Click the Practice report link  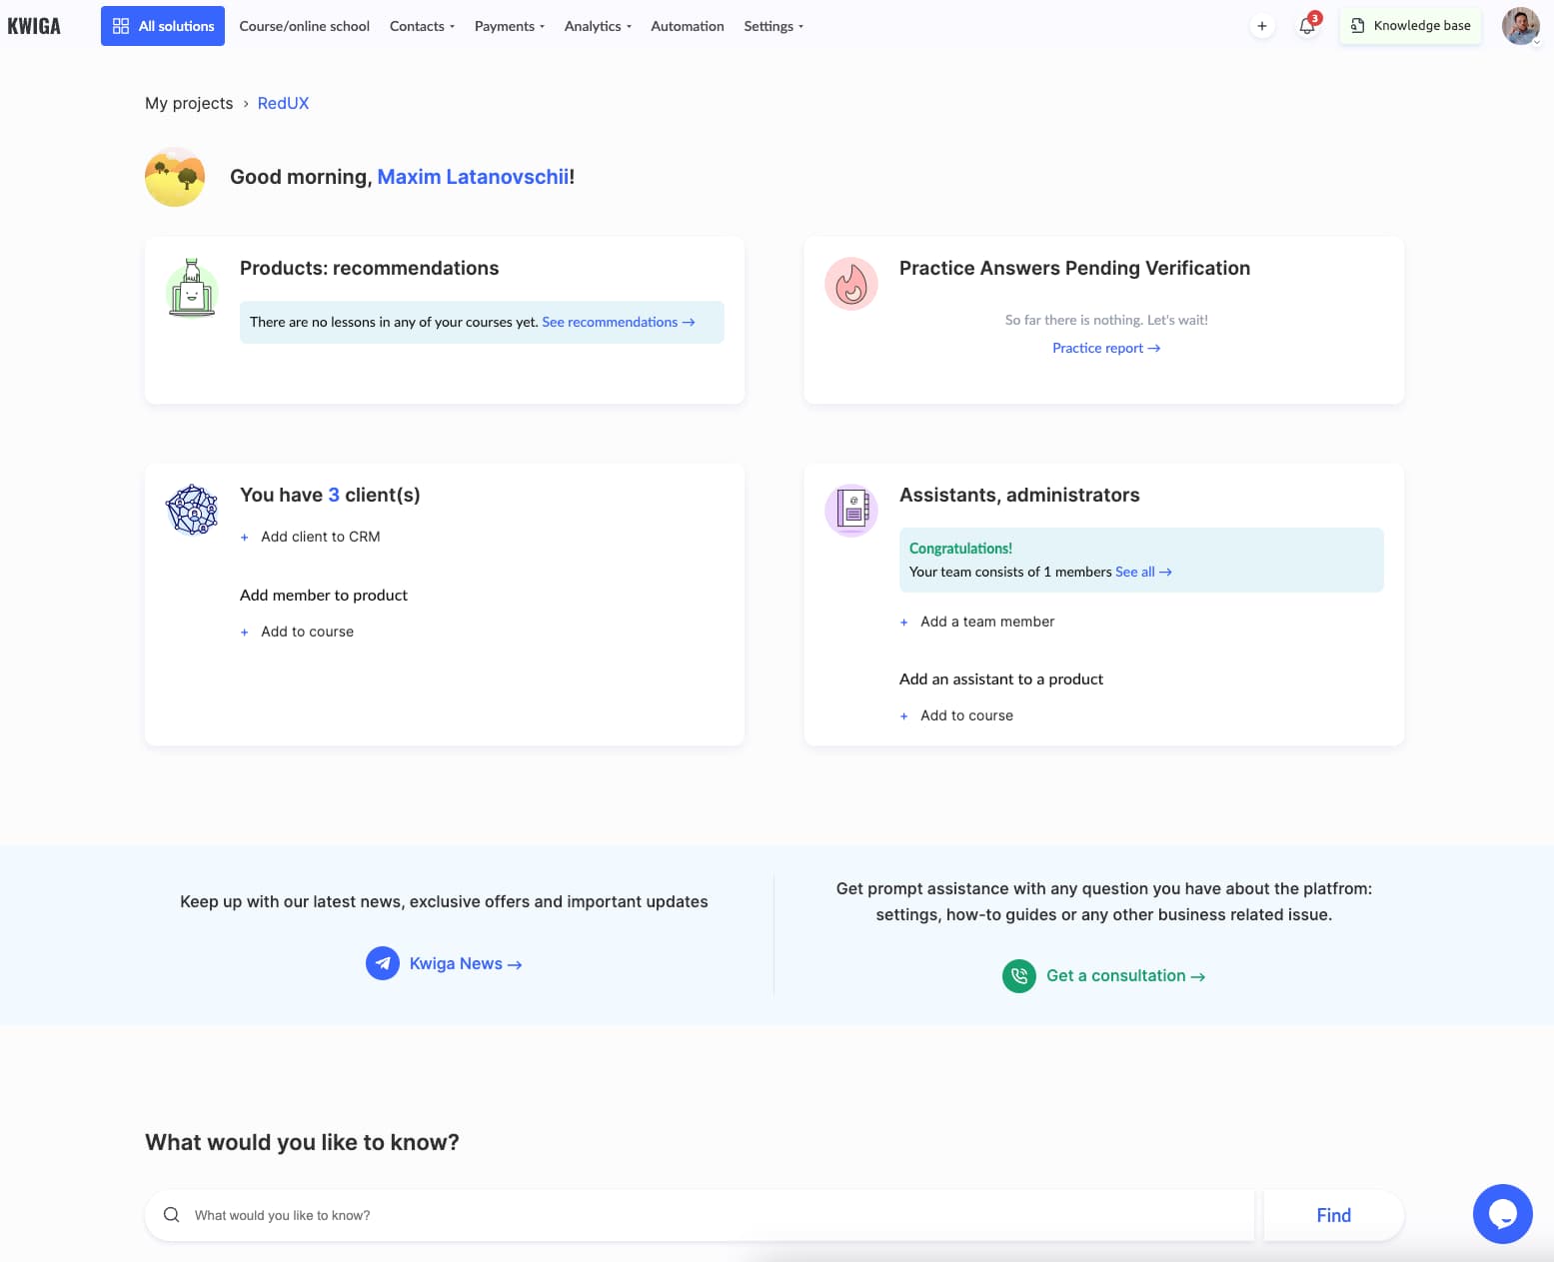click(x=1105, y=348)
